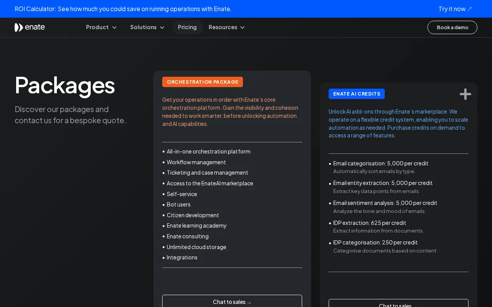Click the plus icon on AI Credits card
The width and height of the screenshot is (492, 307).
[x=465, y=94]
